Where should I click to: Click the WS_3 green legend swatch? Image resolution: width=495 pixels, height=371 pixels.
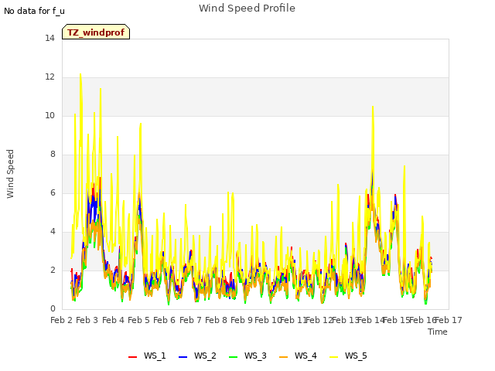(x=233, y=356)
